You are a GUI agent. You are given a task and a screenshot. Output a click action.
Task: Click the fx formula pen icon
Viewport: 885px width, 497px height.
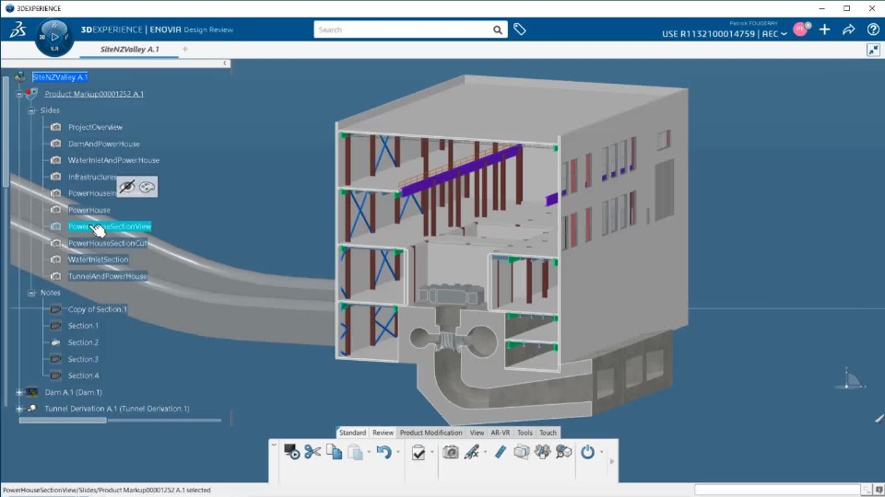click(472, 452)
